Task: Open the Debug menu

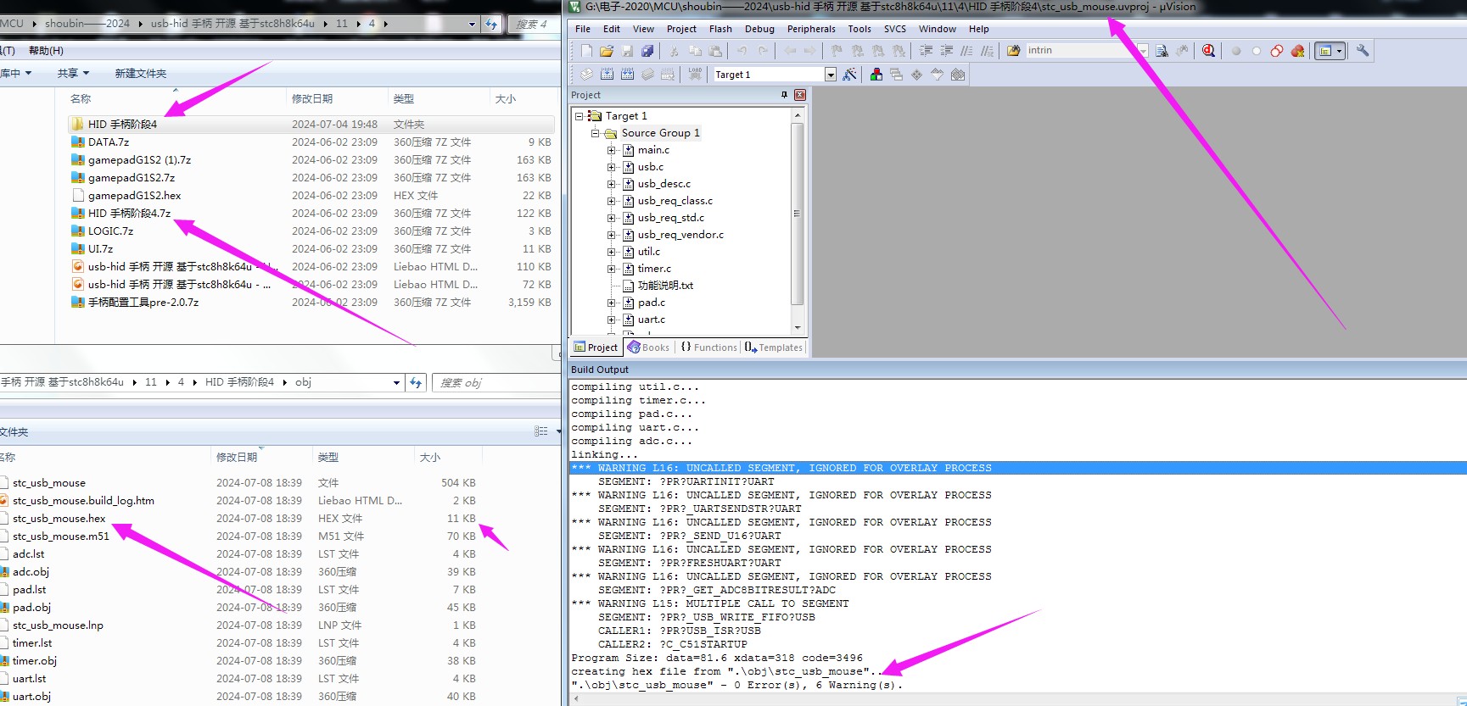Action: click(759, 29)
